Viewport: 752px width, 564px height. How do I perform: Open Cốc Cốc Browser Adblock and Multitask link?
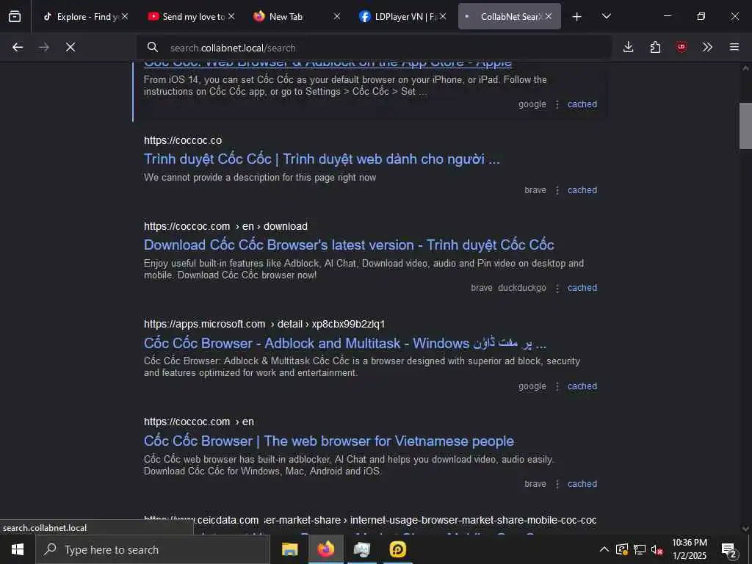(345, 344)
